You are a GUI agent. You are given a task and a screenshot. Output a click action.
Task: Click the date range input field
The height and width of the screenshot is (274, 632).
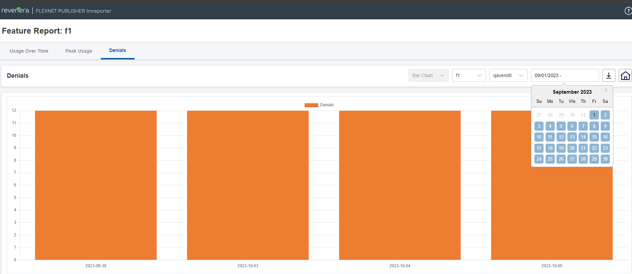coord(565,75)
